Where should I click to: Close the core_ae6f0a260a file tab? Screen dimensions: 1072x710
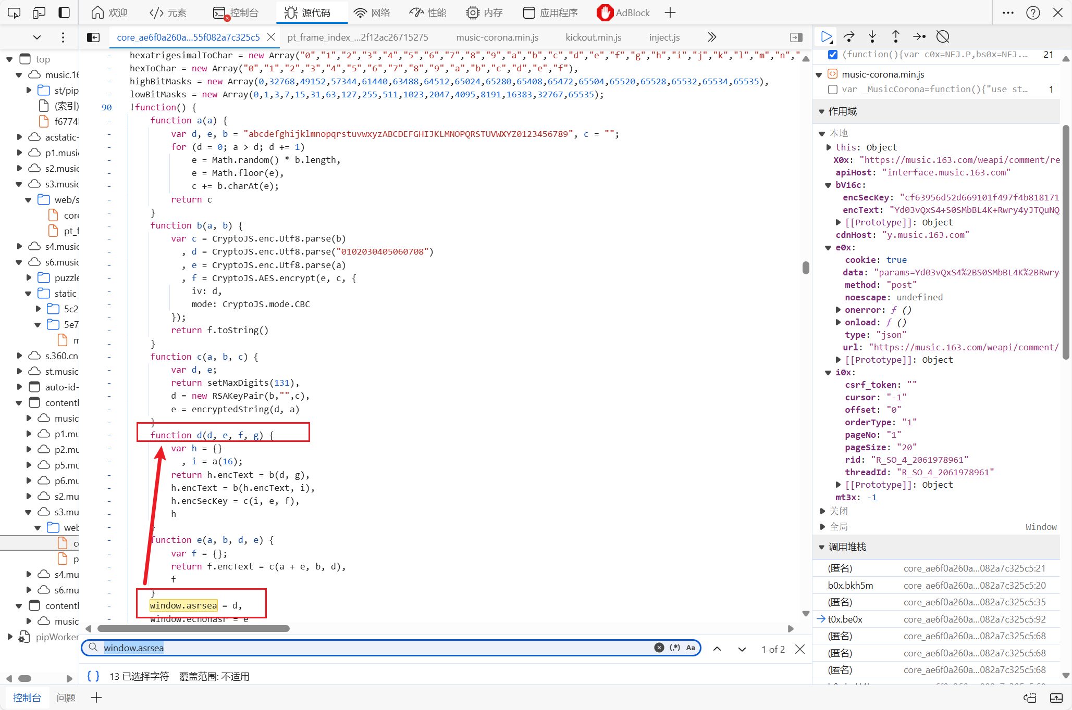pyautogui.click(x=271, y=37)
